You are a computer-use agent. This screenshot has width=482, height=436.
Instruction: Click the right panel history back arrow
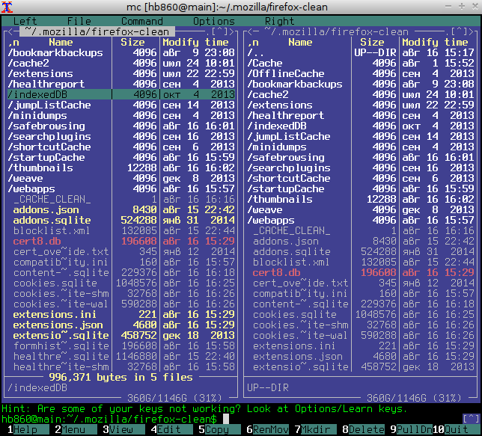pyautogui.click(x=250, y=31)
